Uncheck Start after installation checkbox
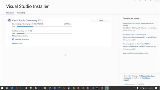 tap(13, 39)
